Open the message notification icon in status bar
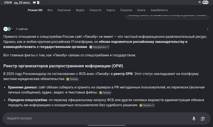The height and width of the screenshot is (127, 213). [x=34, y=2]
